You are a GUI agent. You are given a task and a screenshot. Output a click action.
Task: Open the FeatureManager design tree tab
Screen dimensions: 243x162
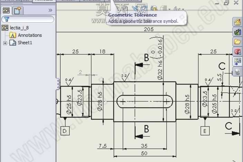(6, 11)
